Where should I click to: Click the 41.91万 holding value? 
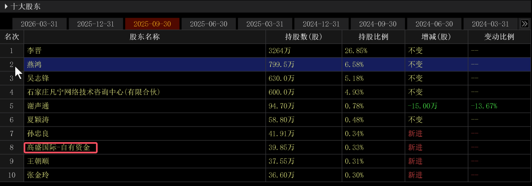tap(281, 134)
